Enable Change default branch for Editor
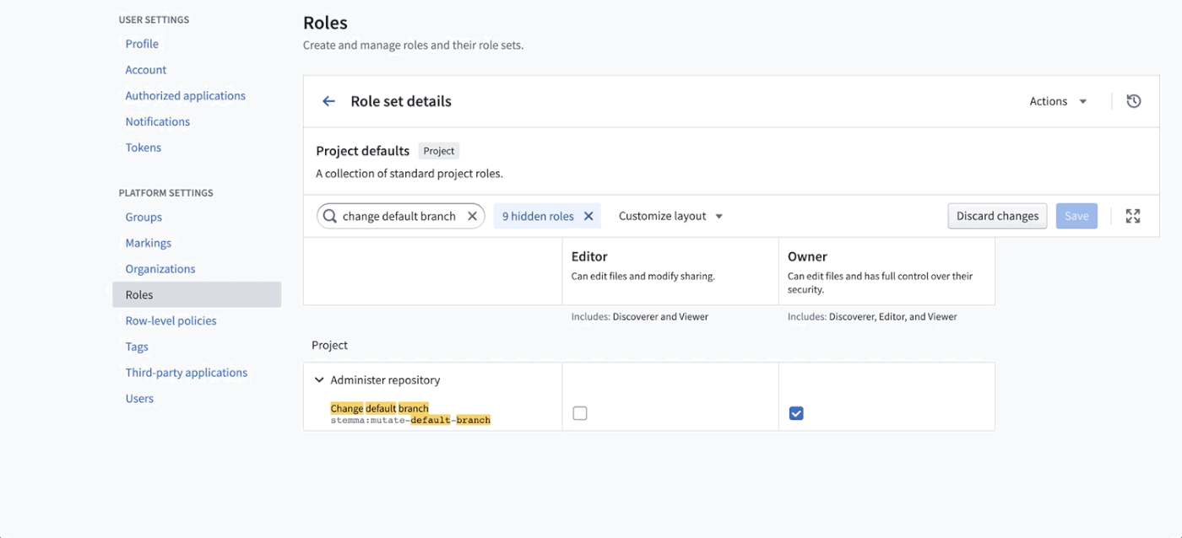Viewport: 1182px width, 538px height. click(x=580, y=413)
